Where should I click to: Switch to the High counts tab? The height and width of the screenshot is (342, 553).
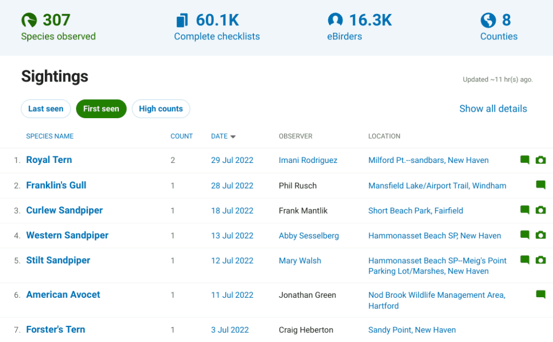coord(161,109)
